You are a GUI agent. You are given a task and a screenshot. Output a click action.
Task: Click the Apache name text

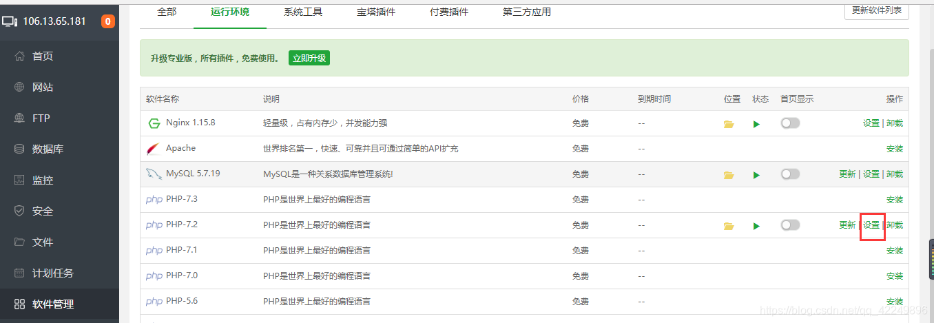pyautogui.click(x=180, y=148)
